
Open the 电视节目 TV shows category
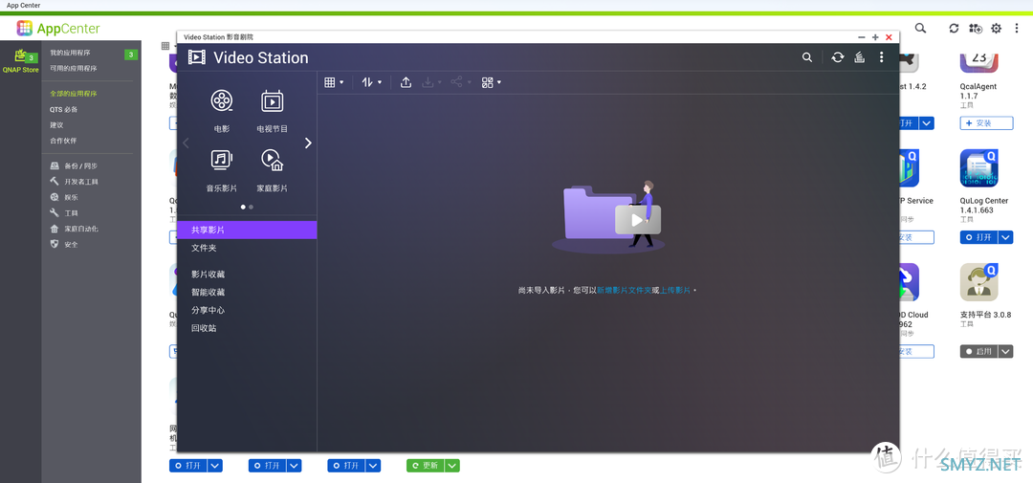pos(272,110)
